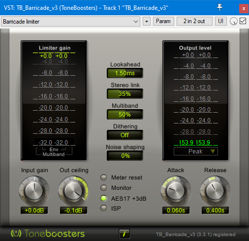
Task: Click the Dithering Off field
Action: 125,135
